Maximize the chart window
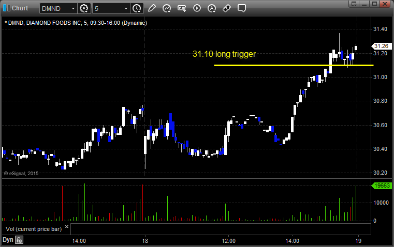This screenshot has width=394, height=247. click(x=374, y=4)
